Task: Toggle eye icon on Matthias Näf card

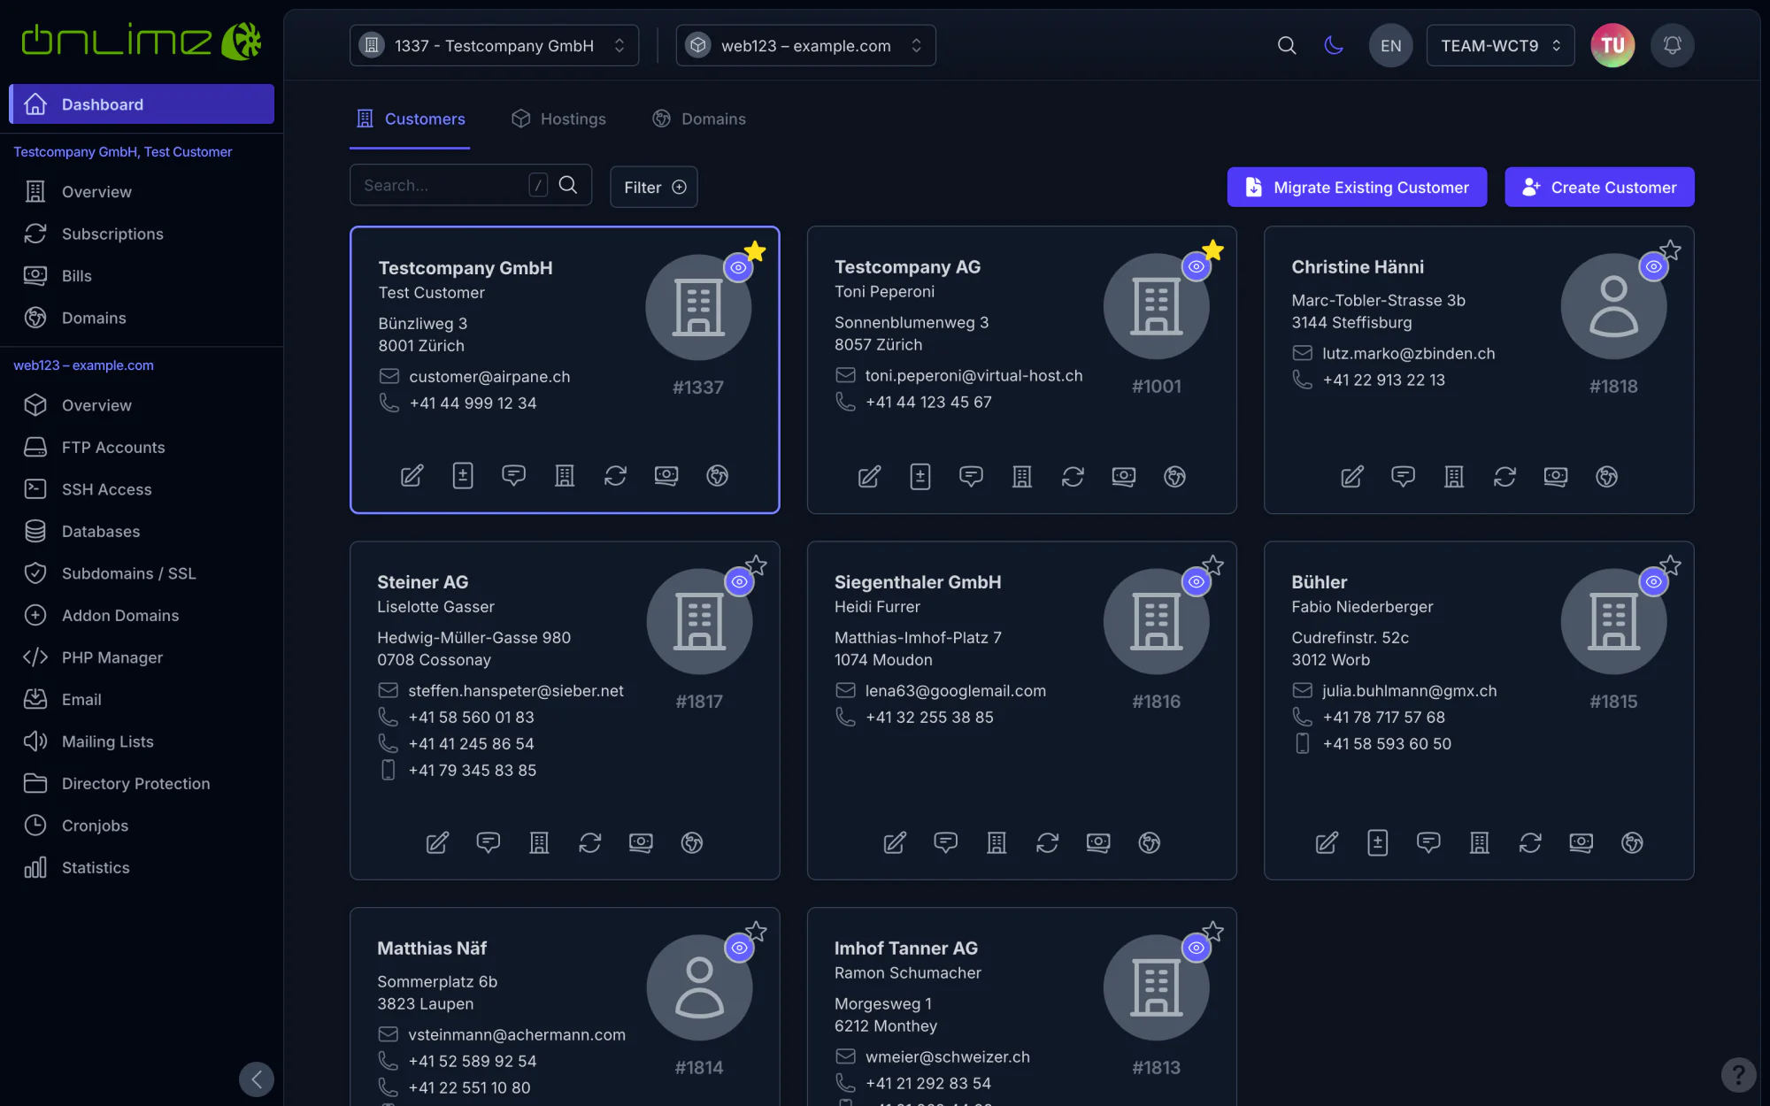Action: (x=739, y=948)
